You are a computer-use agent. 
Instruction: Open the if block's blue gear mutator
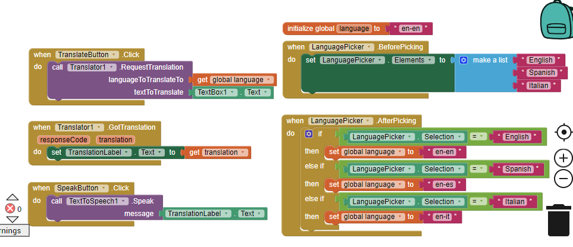point(309,134)
